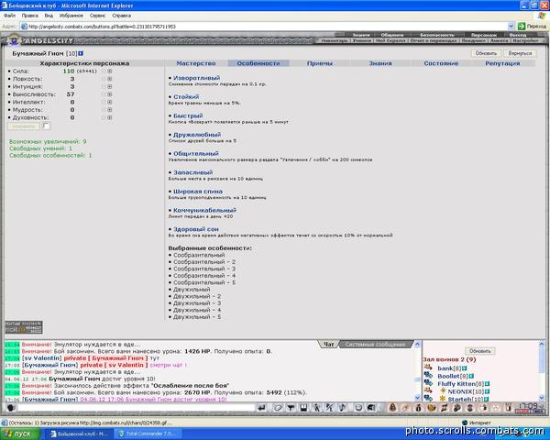The image size is (550, 440).
Task: Open the Анкета submenu link
Action: click(499, 40)
